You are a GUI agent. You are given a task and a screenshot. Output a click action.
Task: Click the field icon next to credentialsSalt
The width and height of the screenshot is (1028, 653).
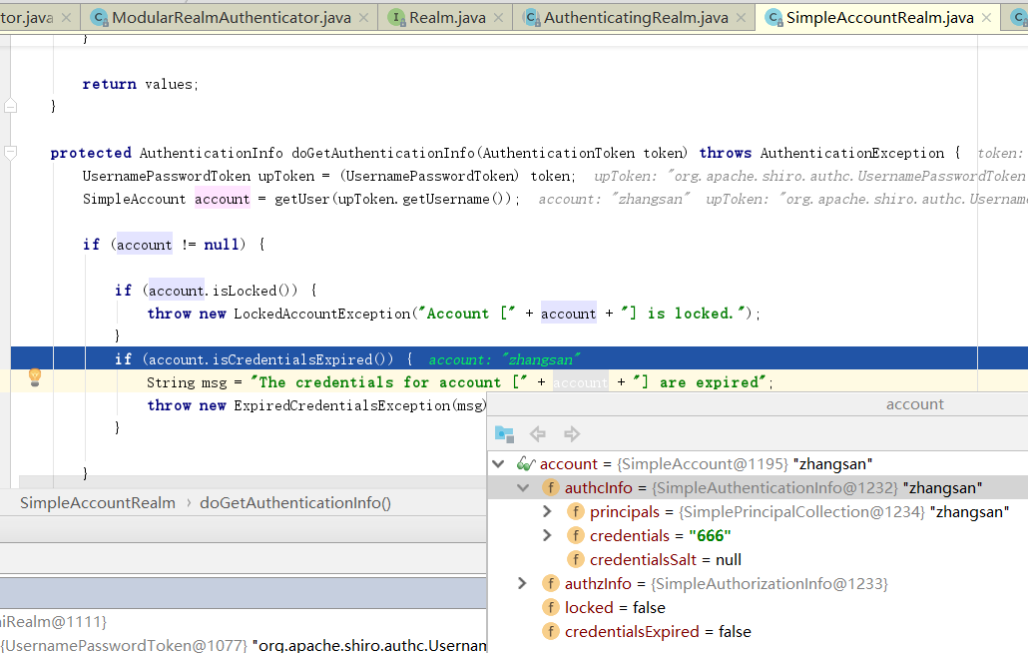pos(576,560)
